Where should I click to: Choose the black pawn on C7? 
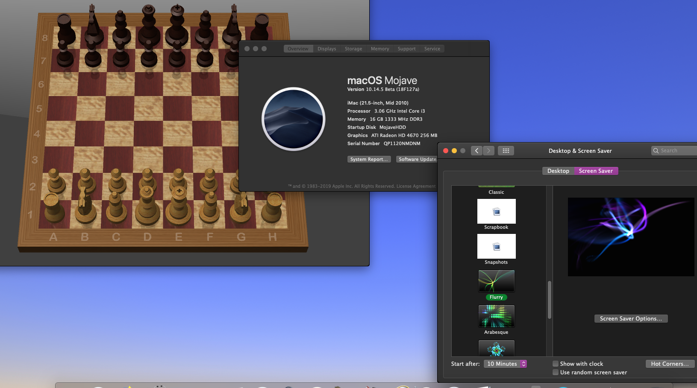pyautogui.click(x=121, y=54)
